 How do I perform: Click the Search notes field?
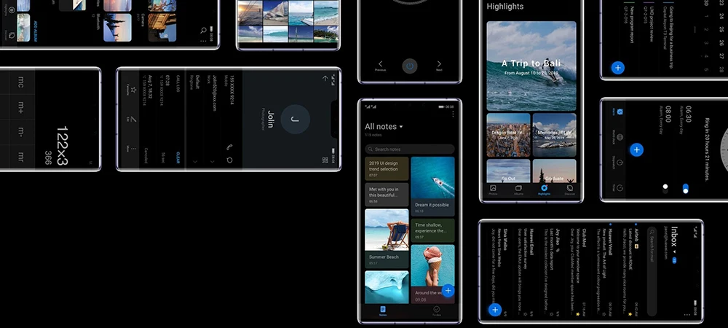[409, 149]
